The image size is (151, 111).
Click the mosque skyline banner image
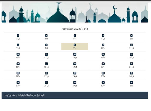pyautogui.click(x=75, y=12)
